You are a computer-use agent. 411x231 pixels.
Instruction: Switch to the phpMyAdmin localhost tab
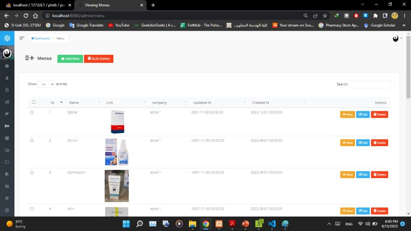[38, 5]
